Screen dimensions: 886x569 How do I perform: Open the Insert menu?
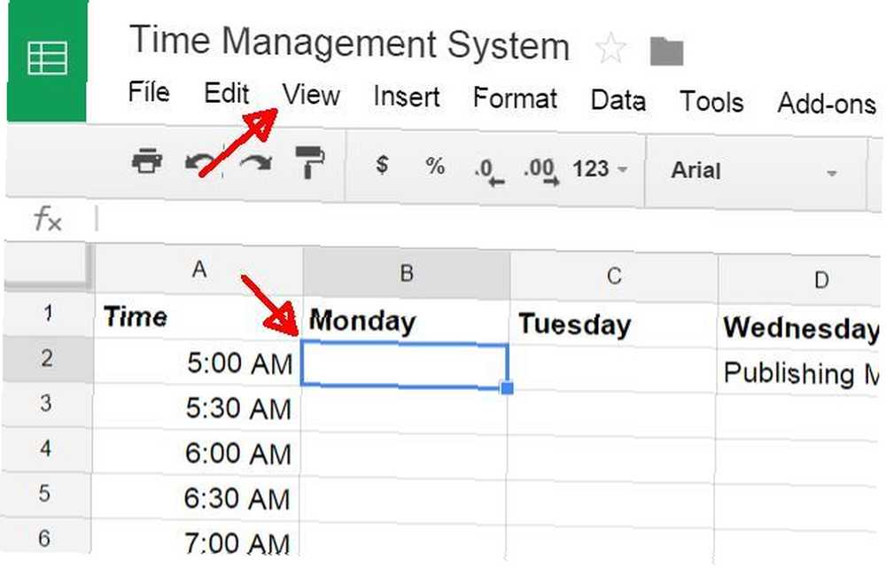[407, 97]
